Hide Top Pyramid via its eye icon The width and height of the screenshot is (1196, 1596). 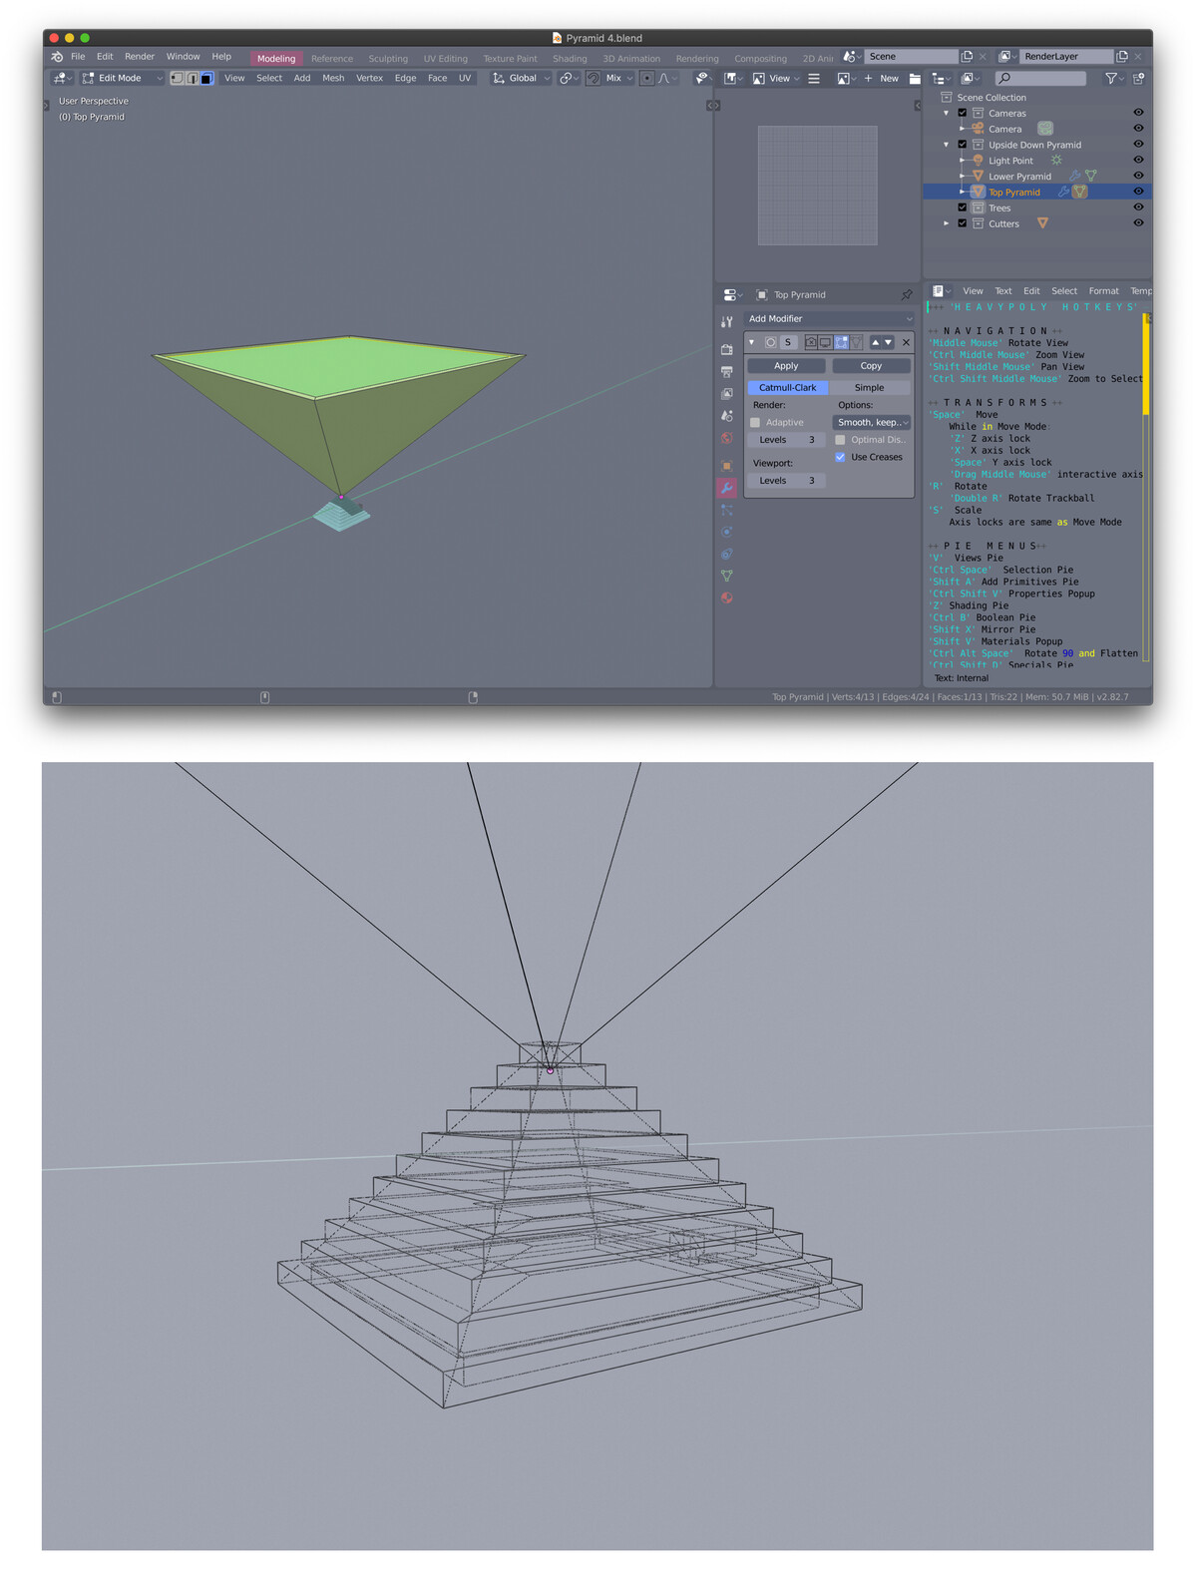coord(1138,192)
